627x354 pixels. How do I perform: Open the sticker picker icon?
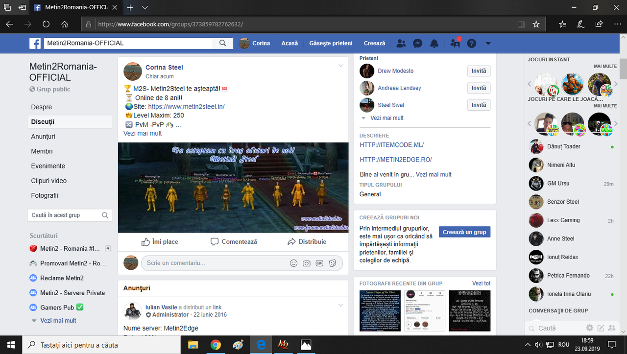click(333, 263)
